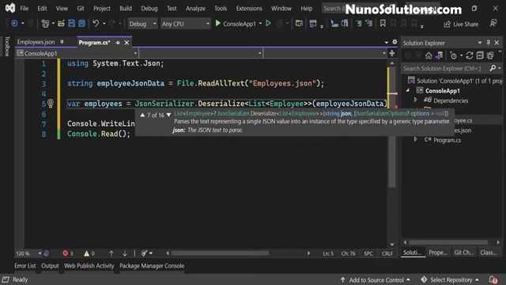Image resolution: width=506 pixels, height=285 pixels.
Task: Click the split editor plus icon
Action: (392, 53)
